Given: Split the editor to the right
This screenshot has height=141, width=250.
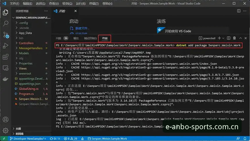Looking at the screenshot, I should pyautogui.click(x=239, y=11).
